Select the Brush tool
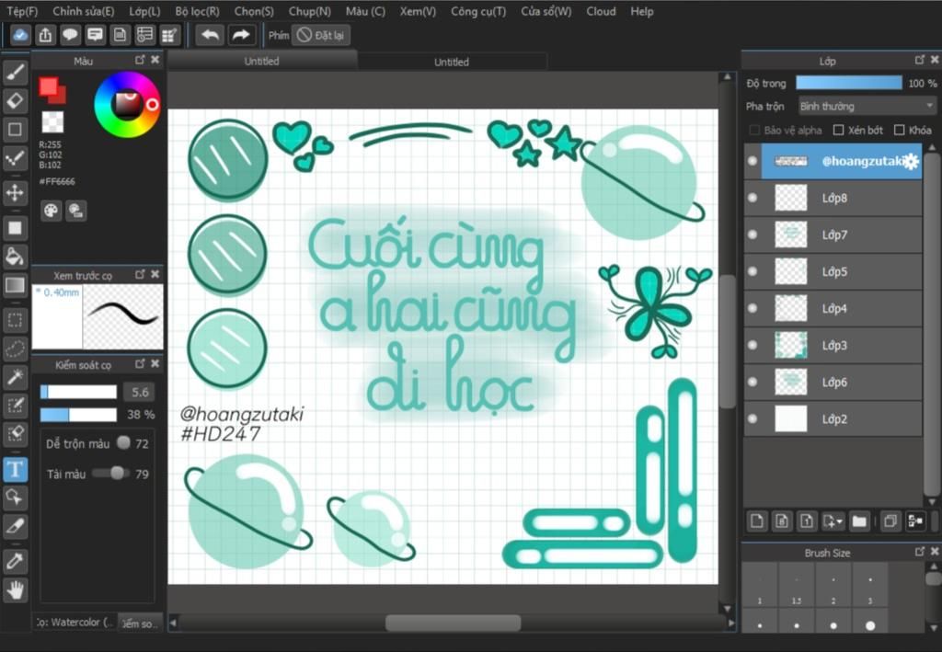This screenshot has width=942, height=652. pos(15,72)
